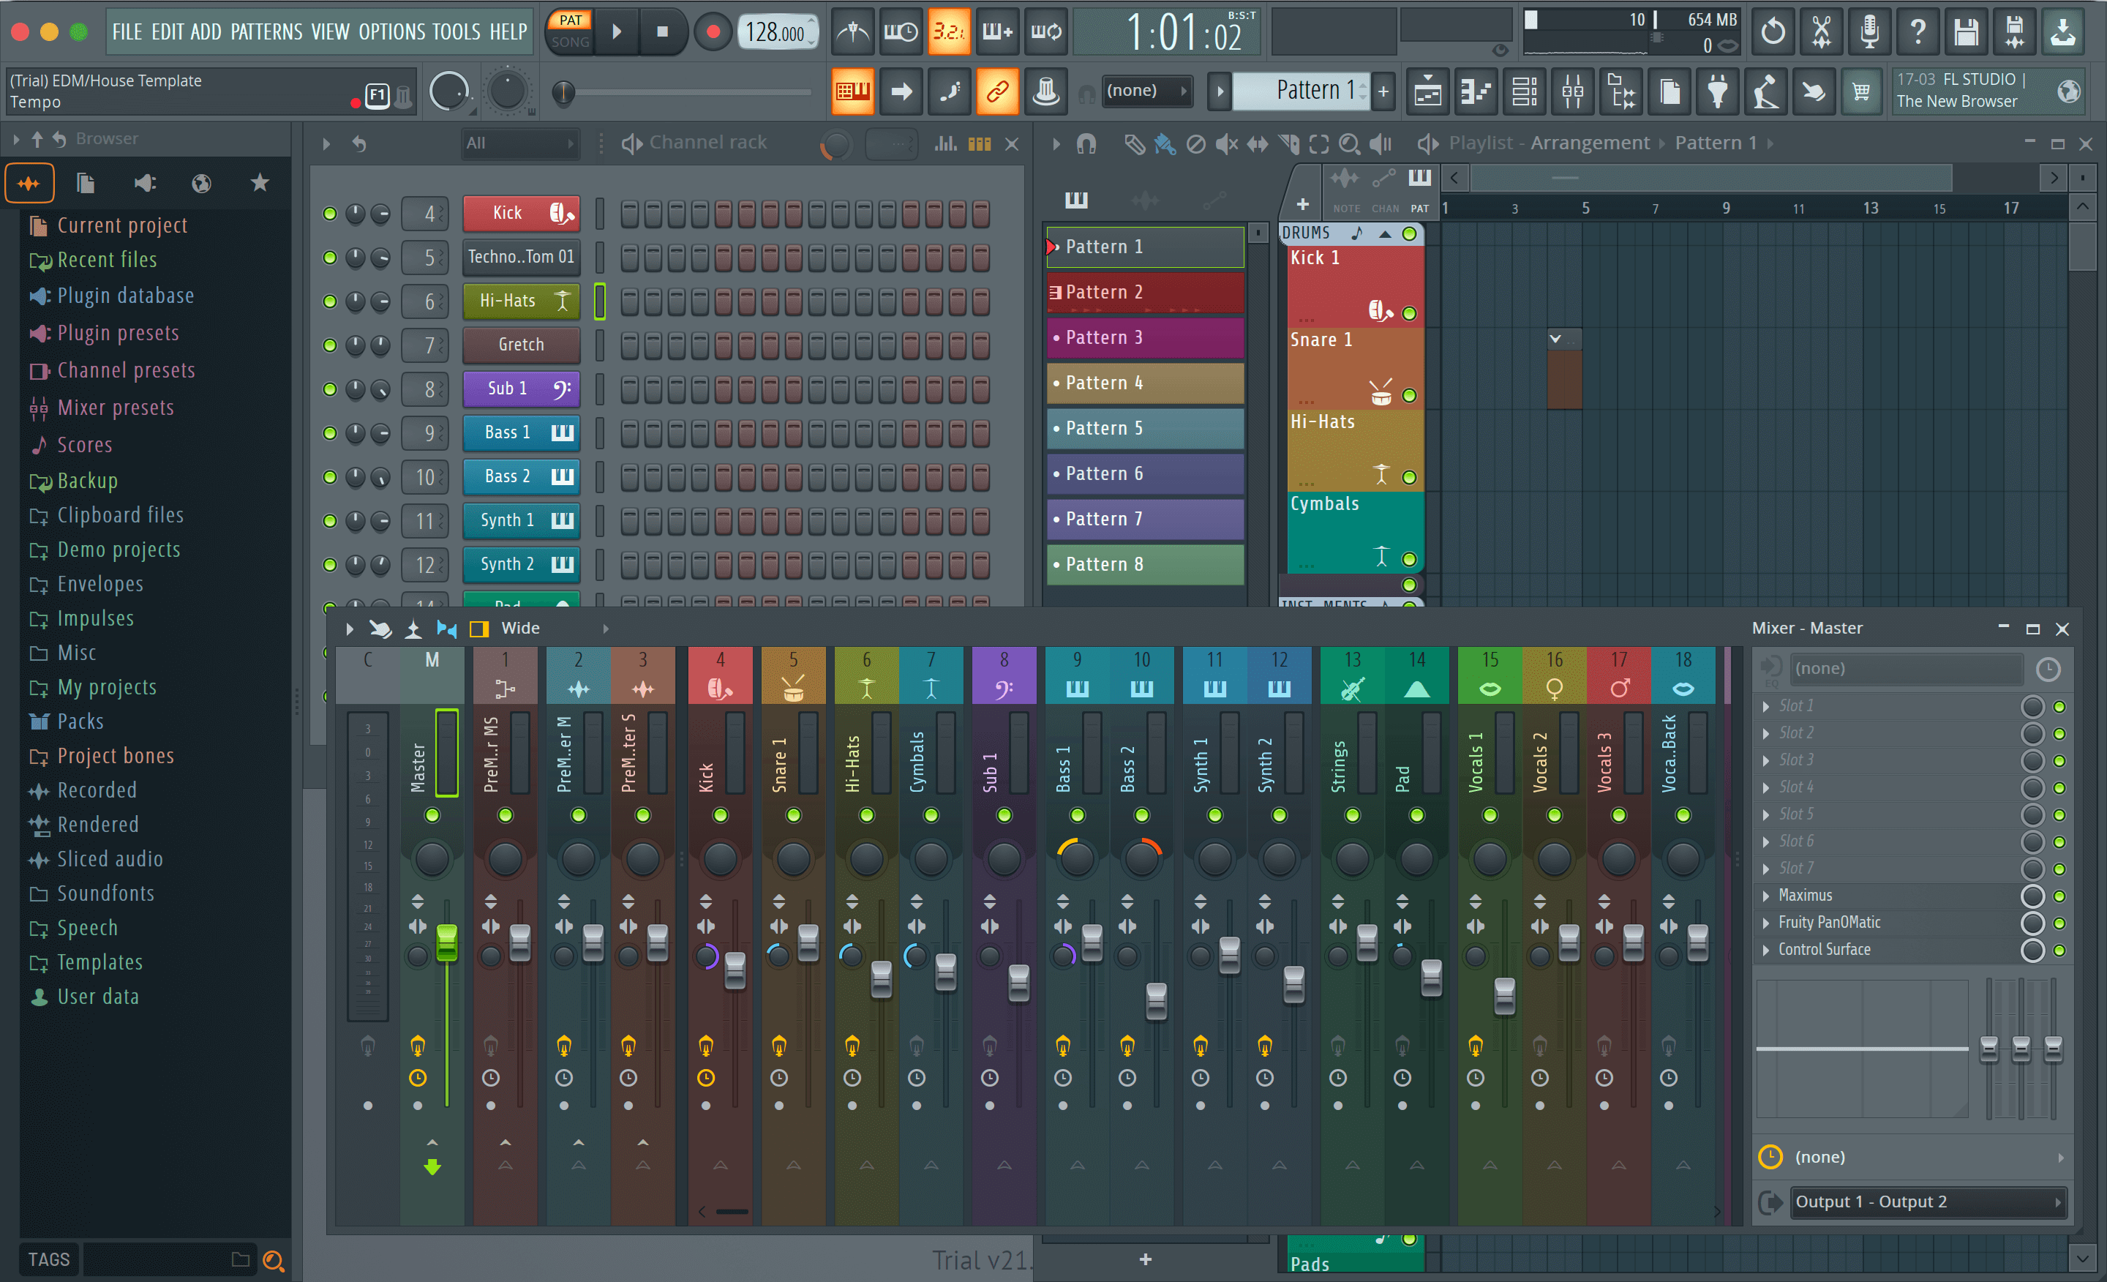Click the Bass 2 mixer fader handle
Screen dimensions: 2107x1282
click(1156, 1002)
